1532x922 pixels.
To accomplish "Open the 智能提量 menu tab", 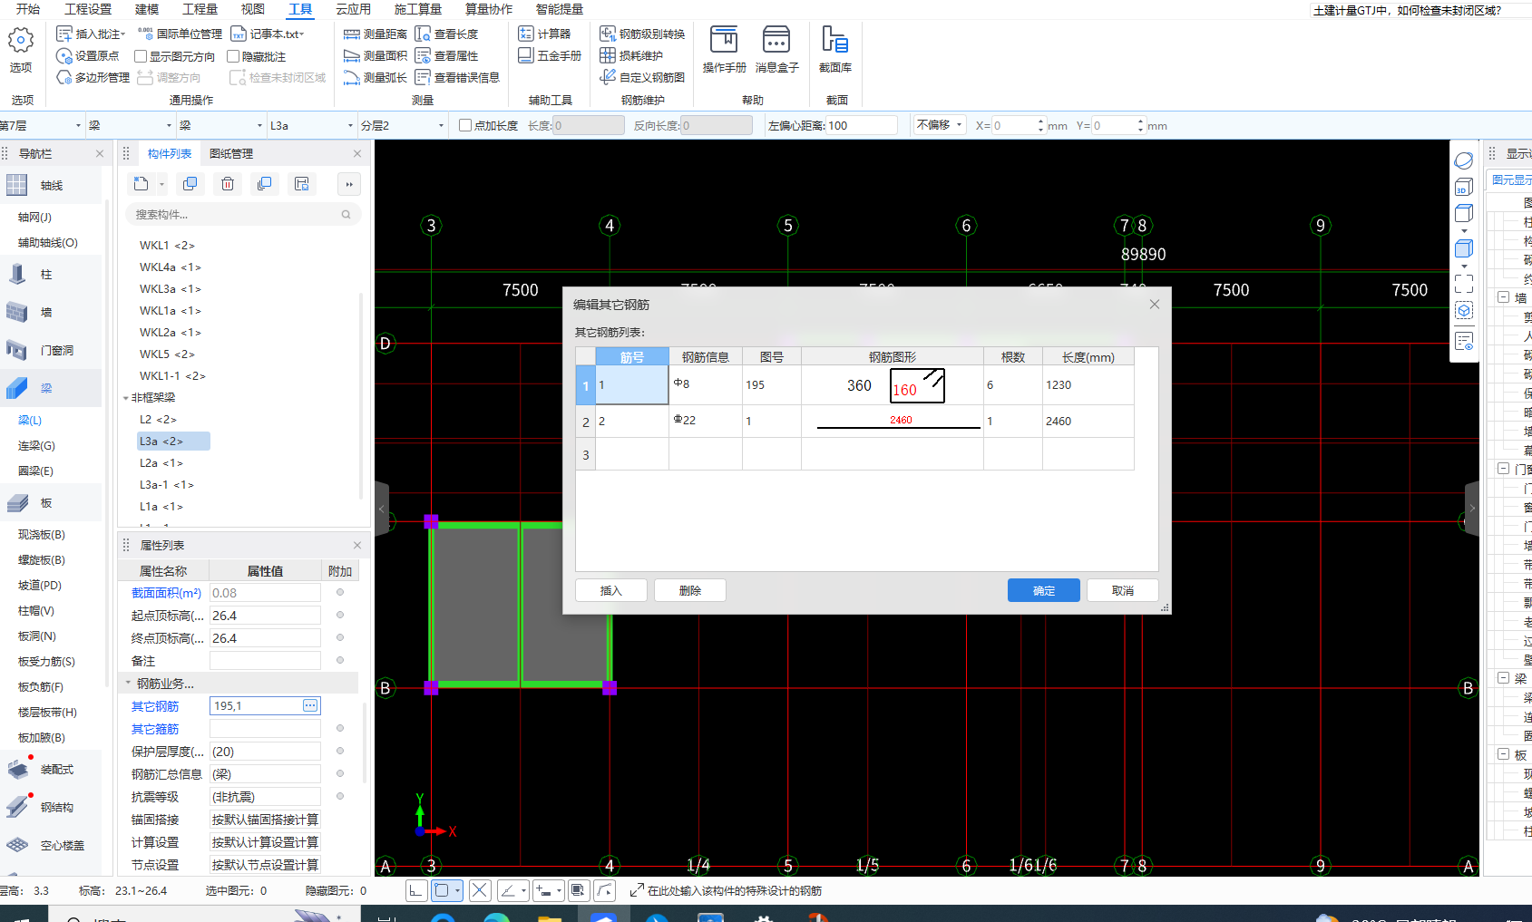I will pyautogui.click(x=559, y=9).
